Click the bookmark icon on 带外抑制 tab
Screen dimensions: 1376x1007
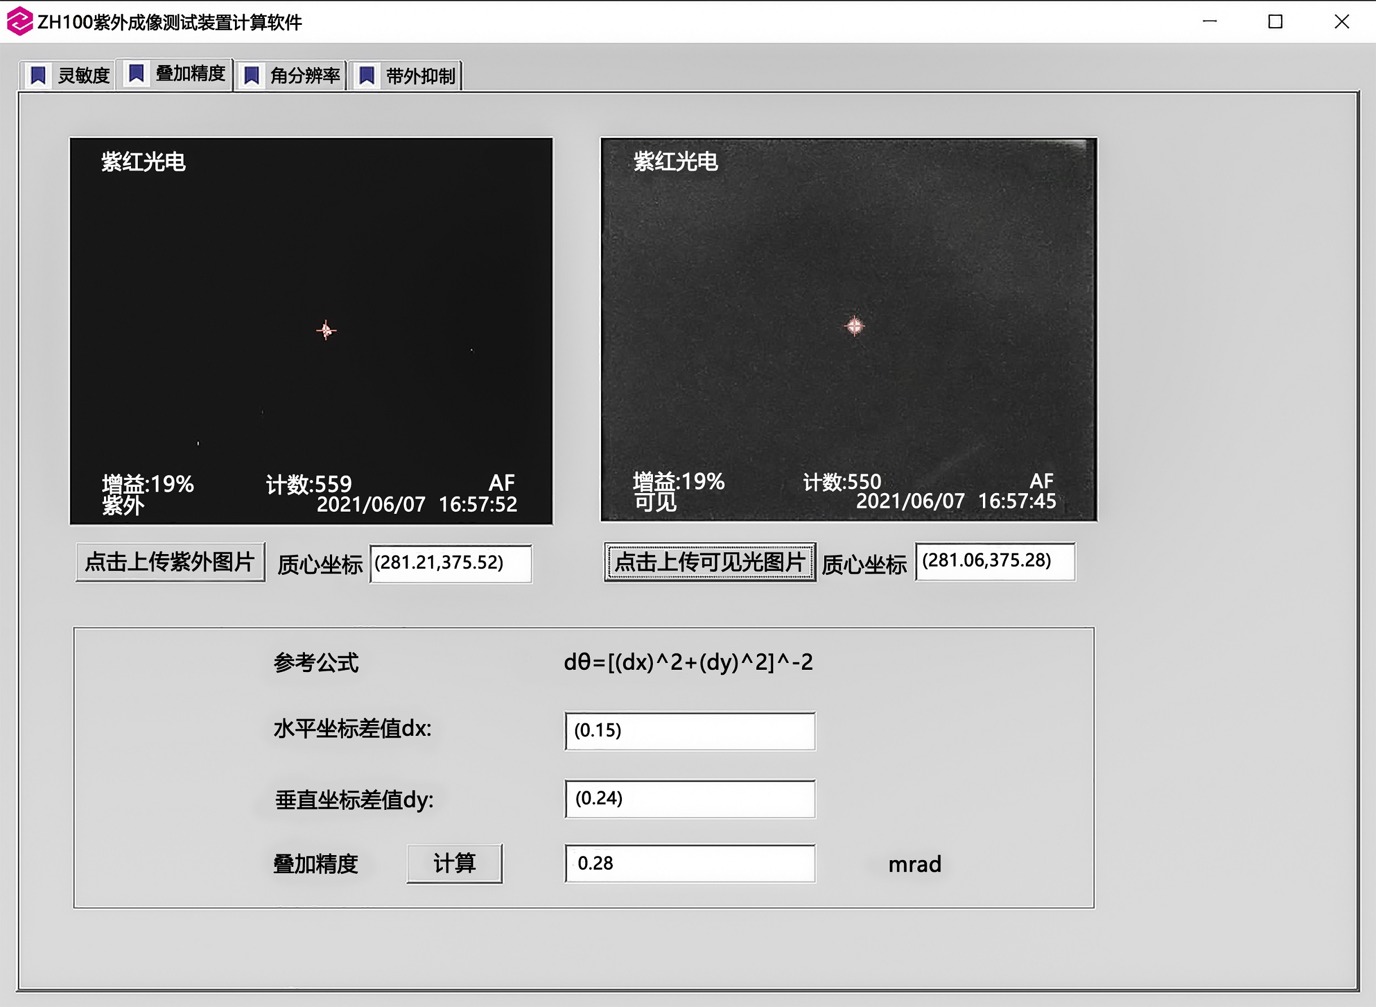click(x=367, y=76)
